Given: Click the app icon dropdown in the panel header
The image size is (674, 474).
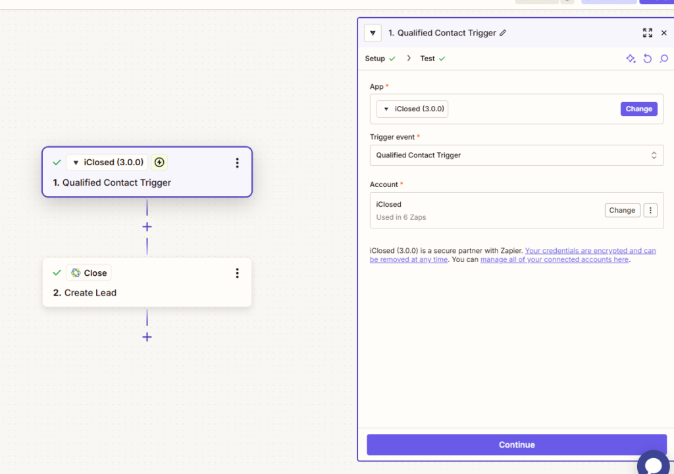Looking at the screenshot, I should coord(373,33).
